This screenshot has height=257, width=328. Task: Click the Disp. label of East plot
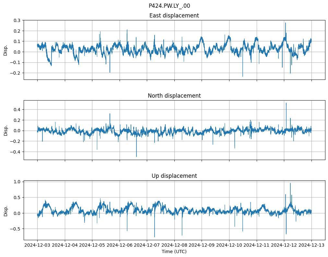pos(5,50)
